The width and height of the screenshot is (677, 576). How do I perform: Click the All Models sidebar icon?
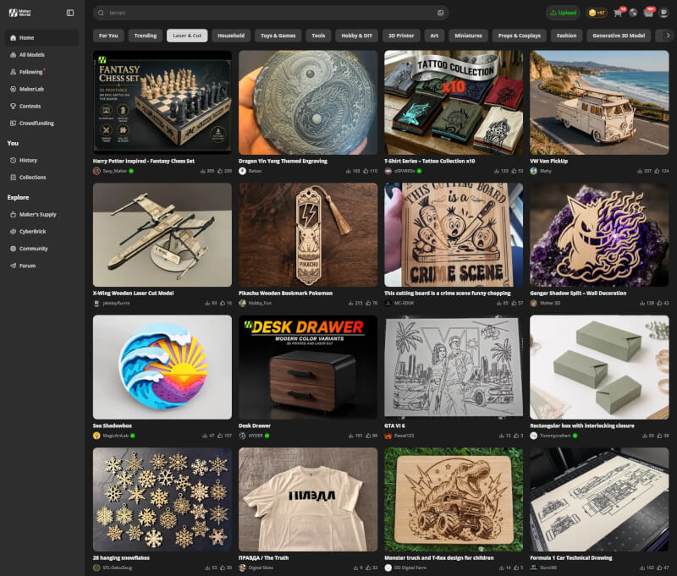pyautogui.click(x=13, y=55)
